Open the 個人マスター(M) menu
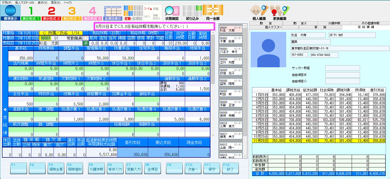This screenshot has width=390, height=179. [24, 2]
